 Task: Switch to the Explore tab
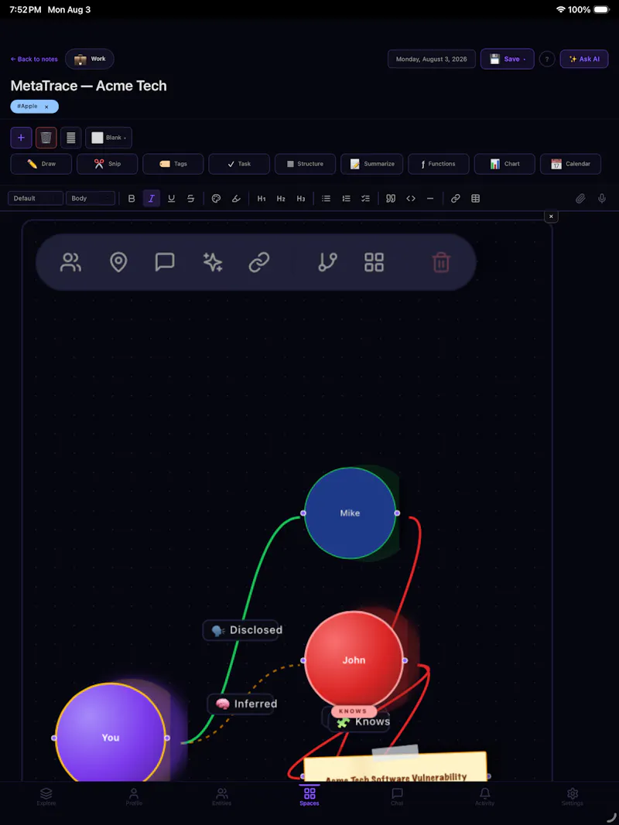point(46,796)
